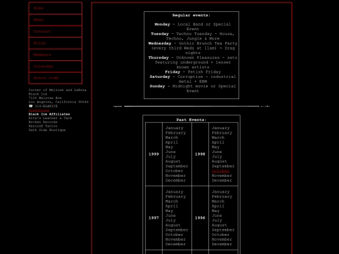This screenshot has height=254, width=339.
Task: Select Rita's Leather & Tack affiliate
Action: (50, 118)
